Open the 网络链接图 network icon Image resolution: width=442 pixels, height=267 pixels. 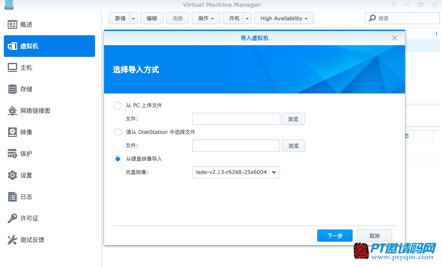click(12, 111)
